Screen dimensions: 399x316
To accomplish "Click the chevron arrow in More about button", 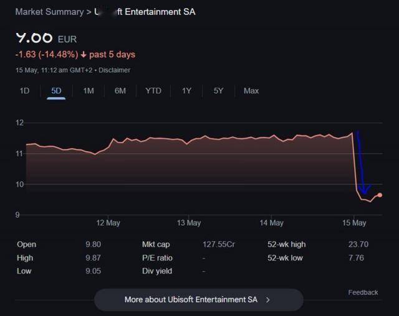I will [268, 299].
